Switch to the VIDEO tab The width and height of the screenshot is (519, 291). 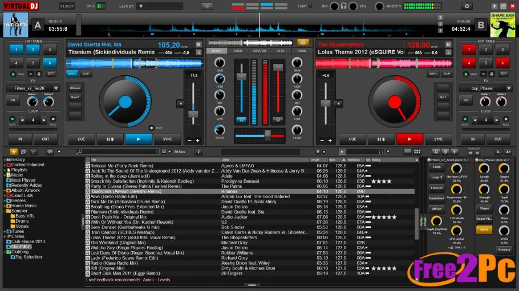[x=238, y=51]
